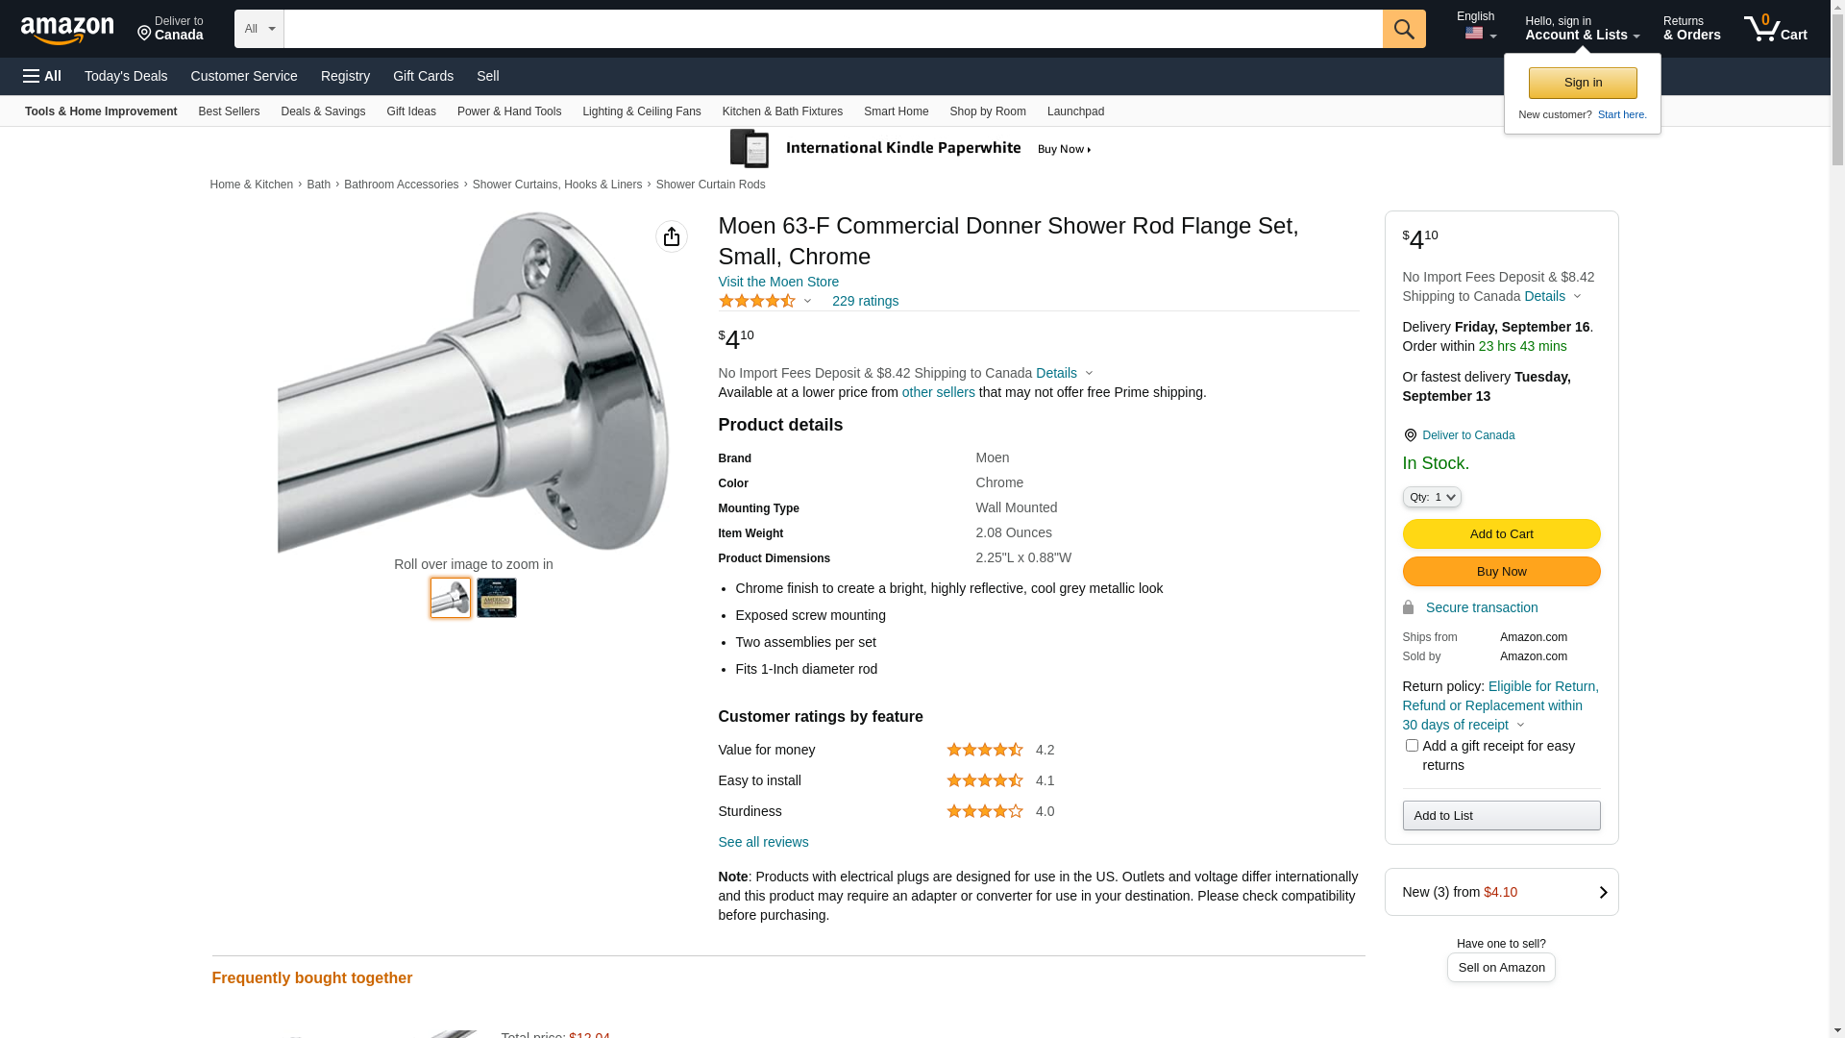Open the Best Sellers subnav item
Image resolution: width=1845 pixels, height=1038 pixels.
[x=229, y=111]
